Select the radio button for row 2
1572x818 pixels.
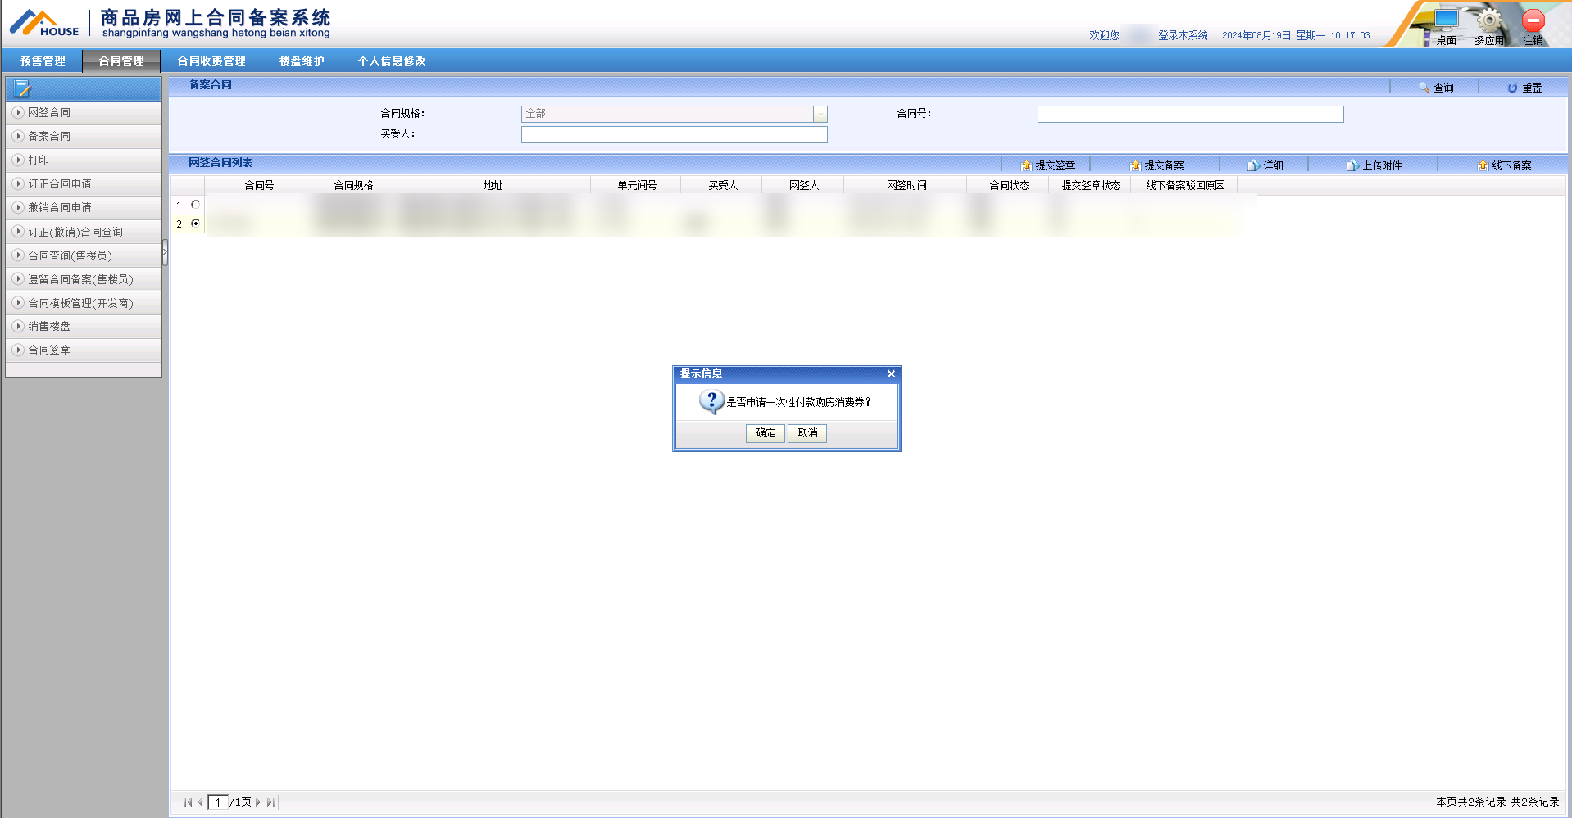click(195, 223)
